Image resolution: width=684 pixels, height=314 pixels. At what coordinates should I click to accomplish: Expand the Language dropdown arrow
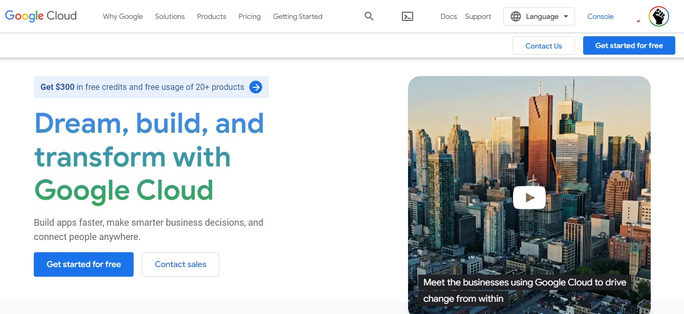coord(566,16)
